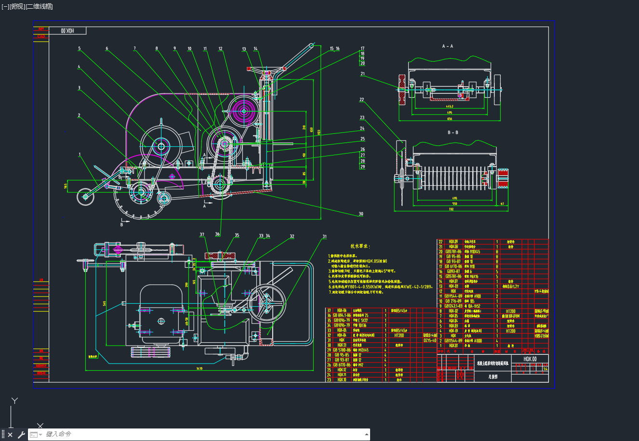Select the GB 5780-86 cell in row 29

pos(342,350)
